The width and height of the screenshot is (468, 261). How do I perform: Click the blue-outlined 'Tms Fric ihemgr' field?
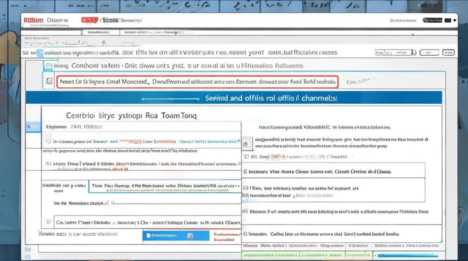click(165, 186)
